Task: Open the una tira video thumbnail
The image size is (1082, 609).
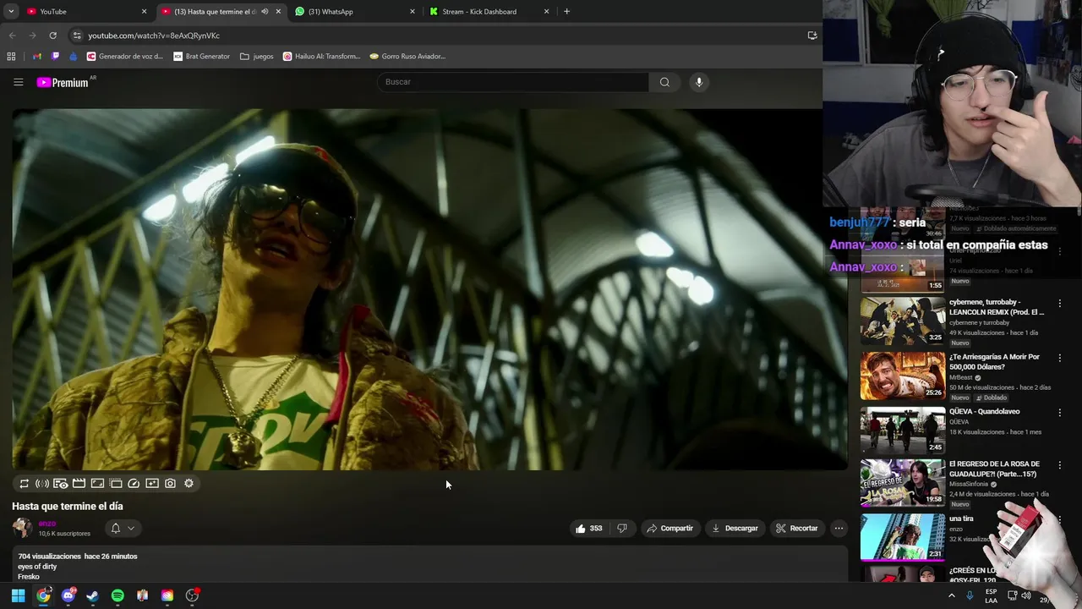Action: pos(903,536)
